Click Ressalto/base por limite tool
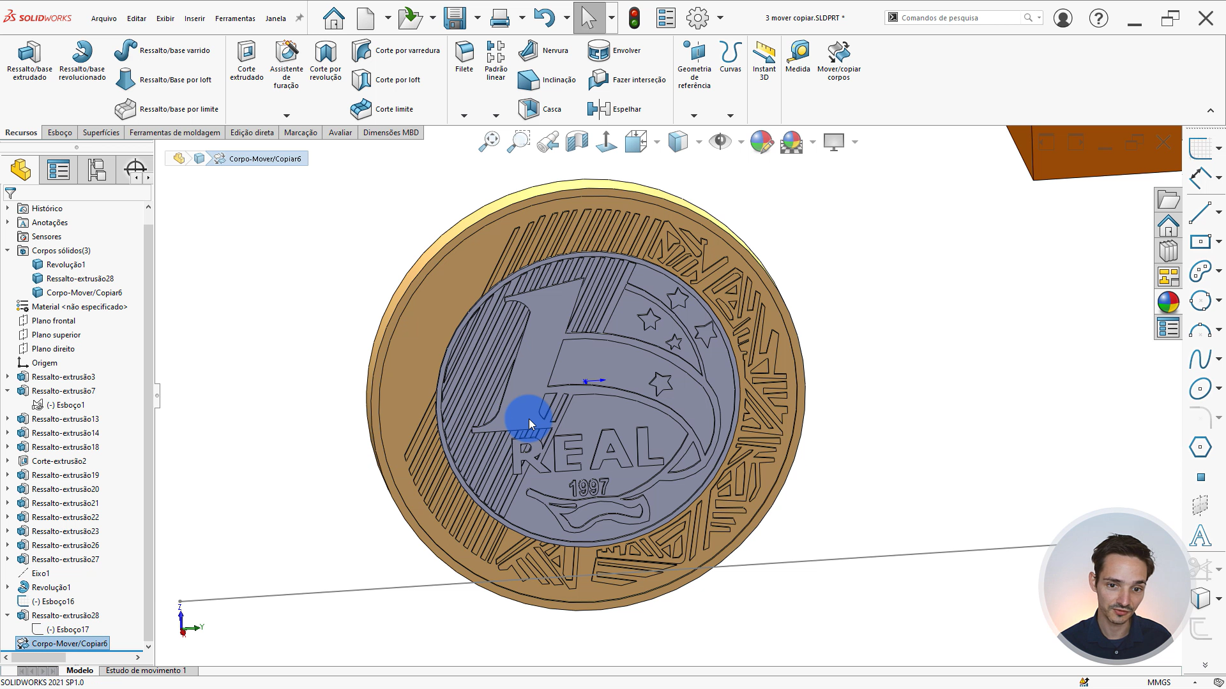This screenshot has width=1226, height=689. point(167,109)
